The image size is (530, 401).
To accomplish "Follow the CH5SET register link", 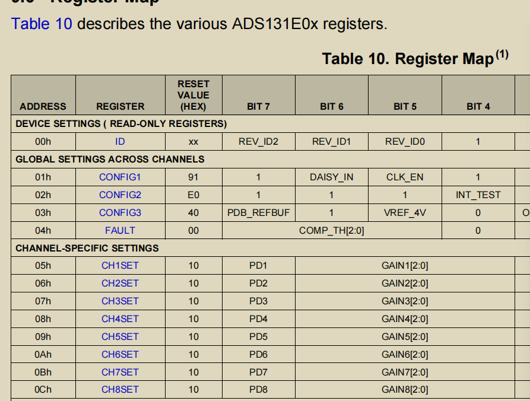I will coord(120,337).
